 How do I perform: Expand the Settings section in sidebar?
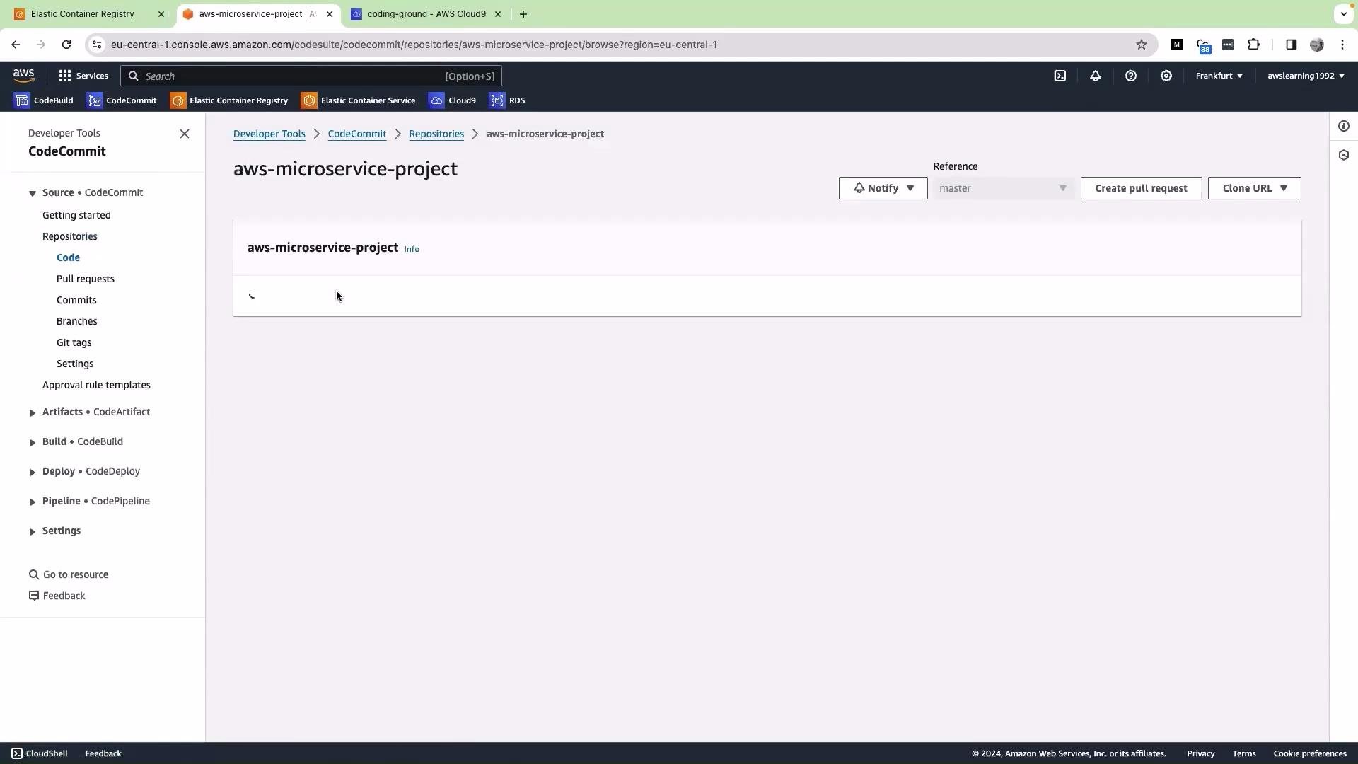(32, 531)
